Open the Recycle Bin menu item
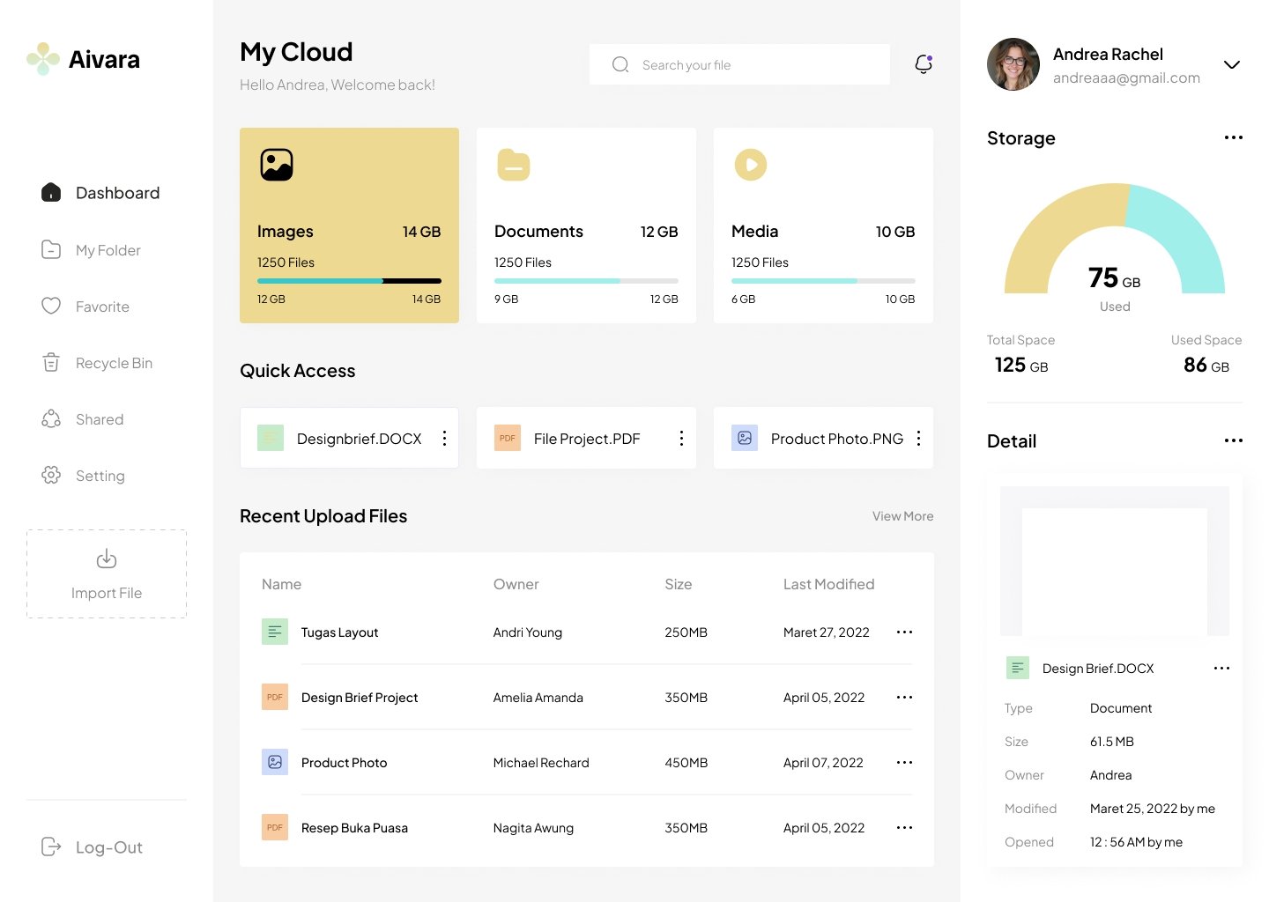 114,363
